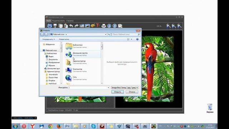The height and width of the screenshot is (129, 229).
Task: Open Chrome from the taskbar
Action: coord(50,126)
